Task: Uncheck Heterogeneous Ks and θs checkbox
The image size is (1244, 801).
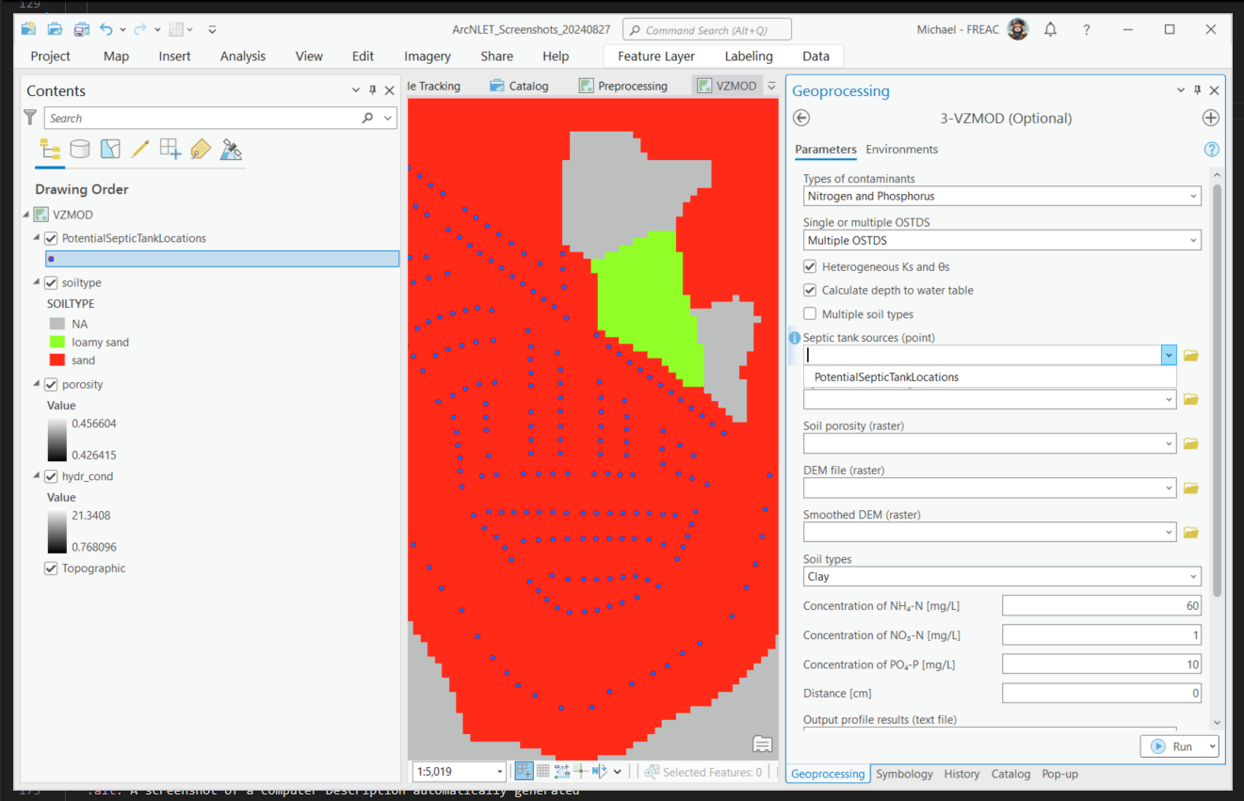Action: click(x=810, y=266)
